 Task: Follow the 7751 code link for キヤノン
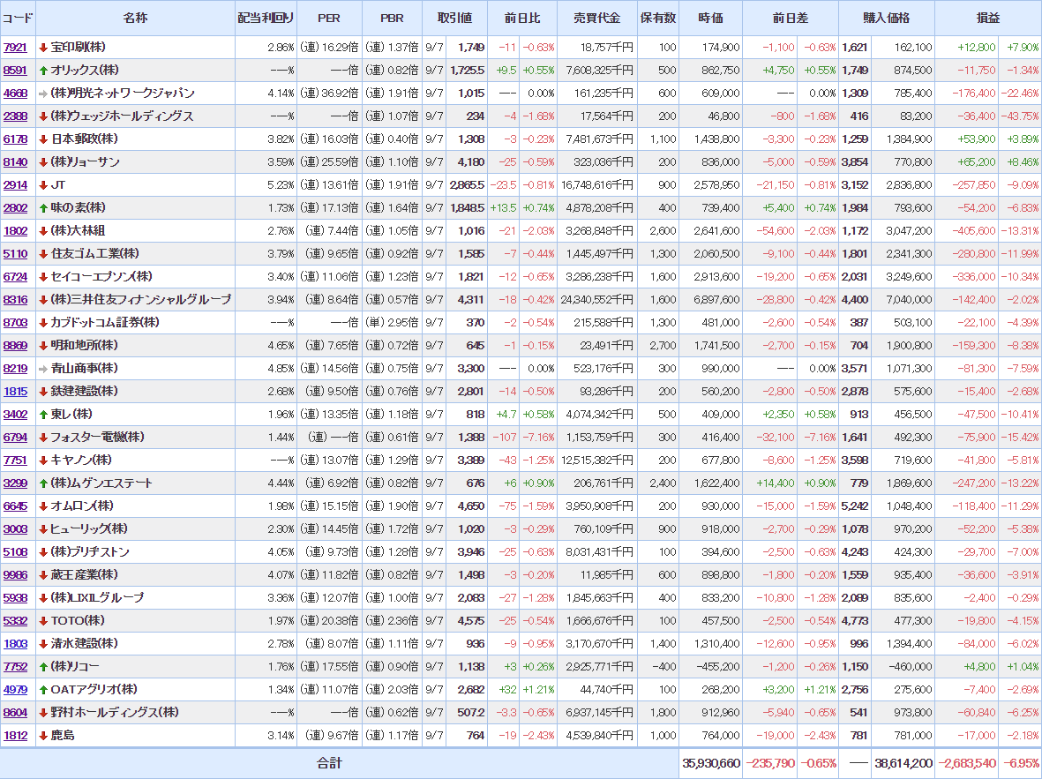(15, 461)
